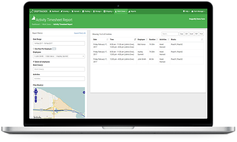Enable One Row Per Employee checkbox
237x142 pixels.
[33, 48]
